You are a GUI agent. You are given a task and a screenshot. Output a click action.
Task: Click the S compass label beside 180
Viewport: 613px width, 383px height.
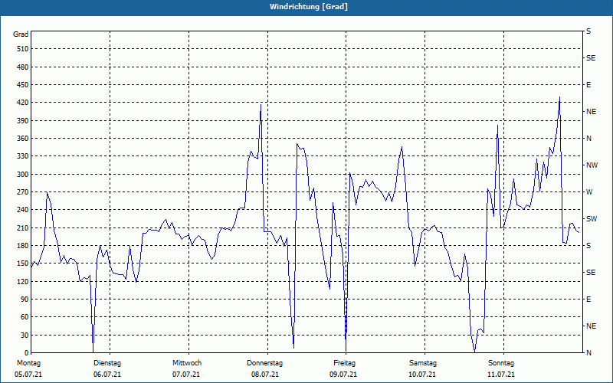tap(588, 246)
